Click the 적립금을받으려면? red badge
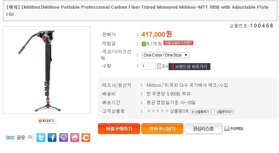 coord(178,43)
